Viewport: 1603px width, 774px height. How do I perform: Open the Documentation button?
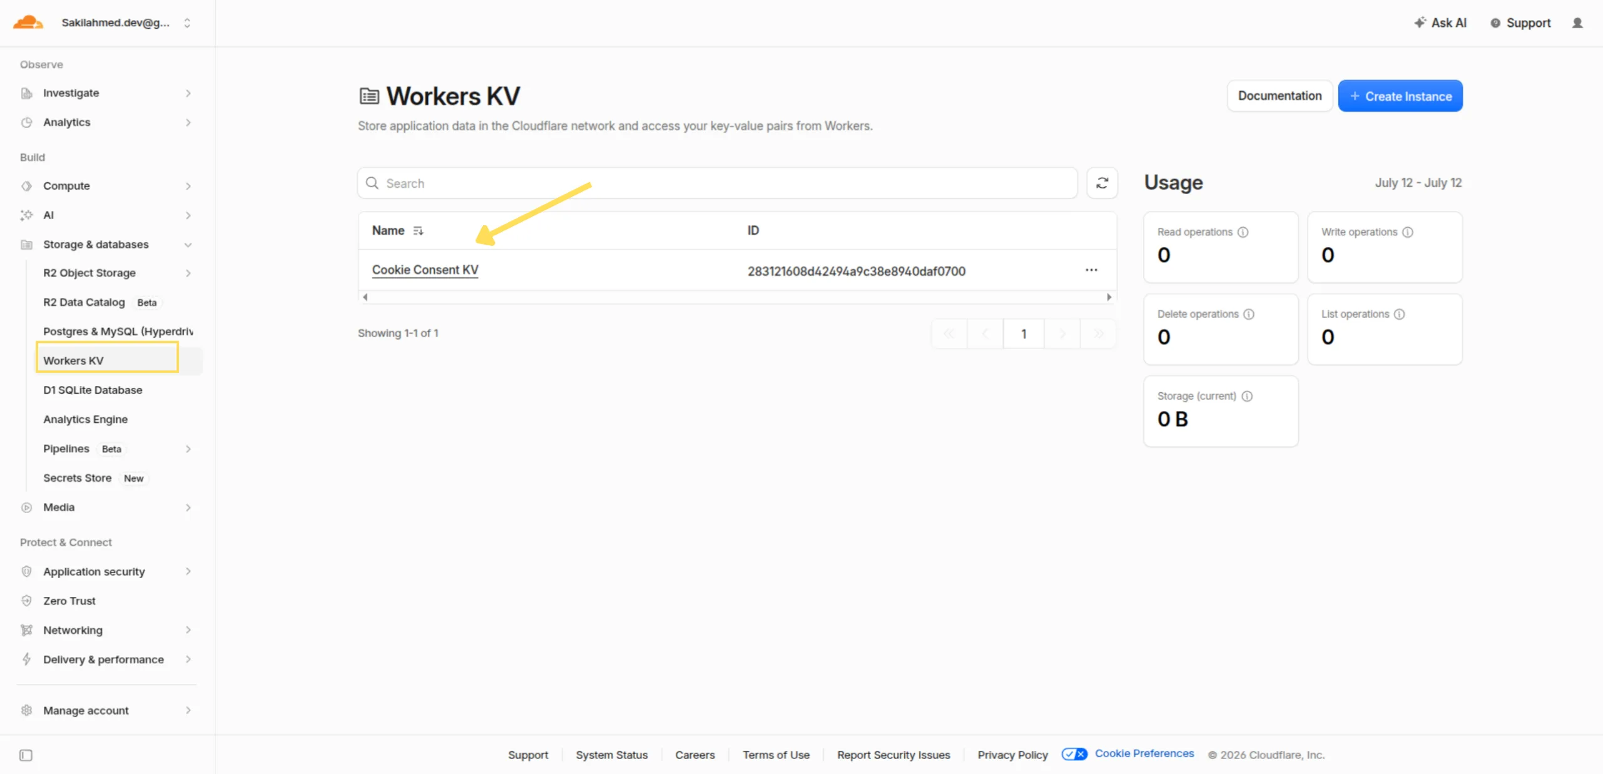tap(1279, 96)
